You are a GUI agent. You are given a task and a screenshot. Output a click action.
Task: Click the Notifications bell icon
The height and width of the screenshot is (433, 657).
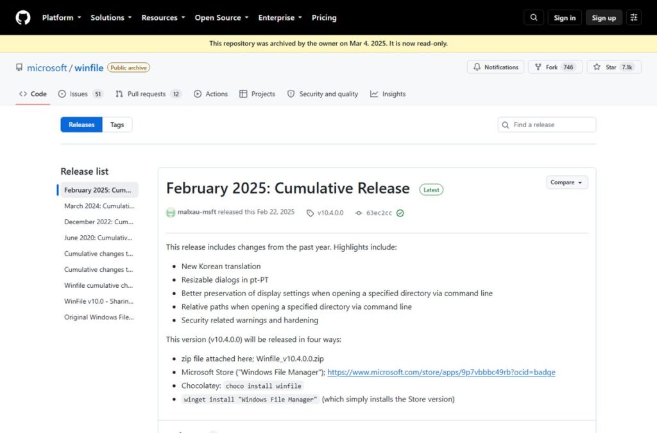coord(477,67)
